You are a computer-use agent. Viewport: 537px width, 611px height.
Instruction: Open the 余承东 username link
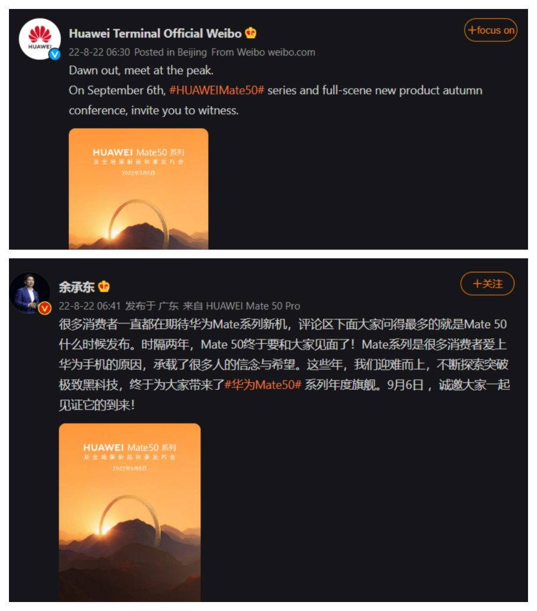[x=77, y=287]
